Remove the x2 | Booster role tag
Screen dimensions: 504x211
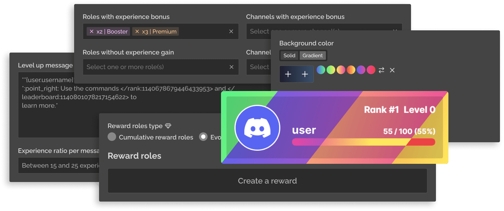[91, 32]
